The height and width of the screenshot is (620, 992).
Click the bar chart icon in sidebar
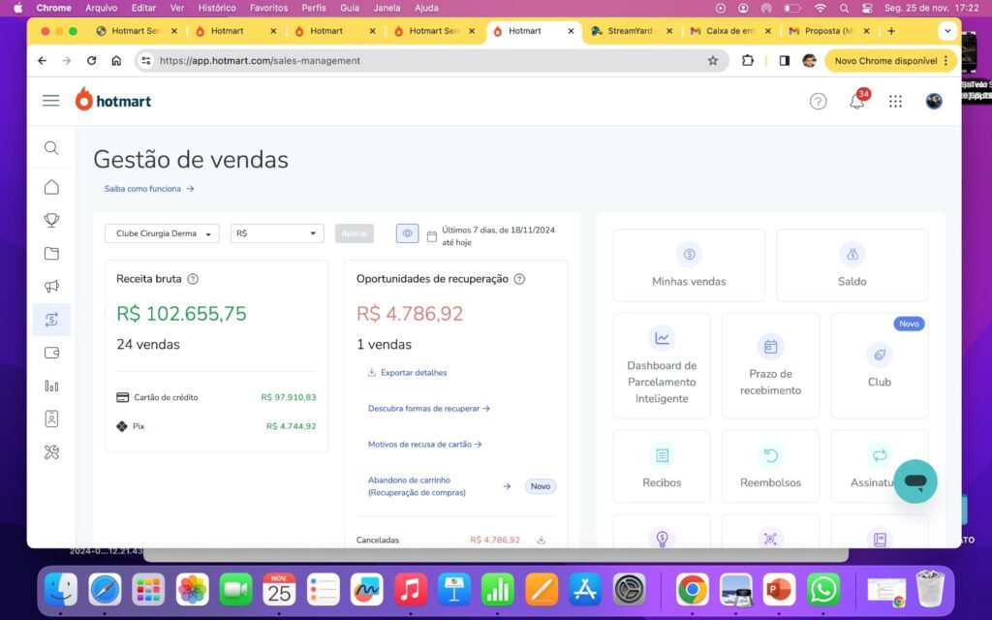pos(51,386)
